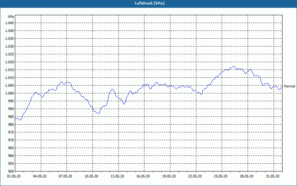Image resolution: width=297 pixels, height=186 pixels.
Task: Click the 1.040 y-axis label
Action: (10, 31)
